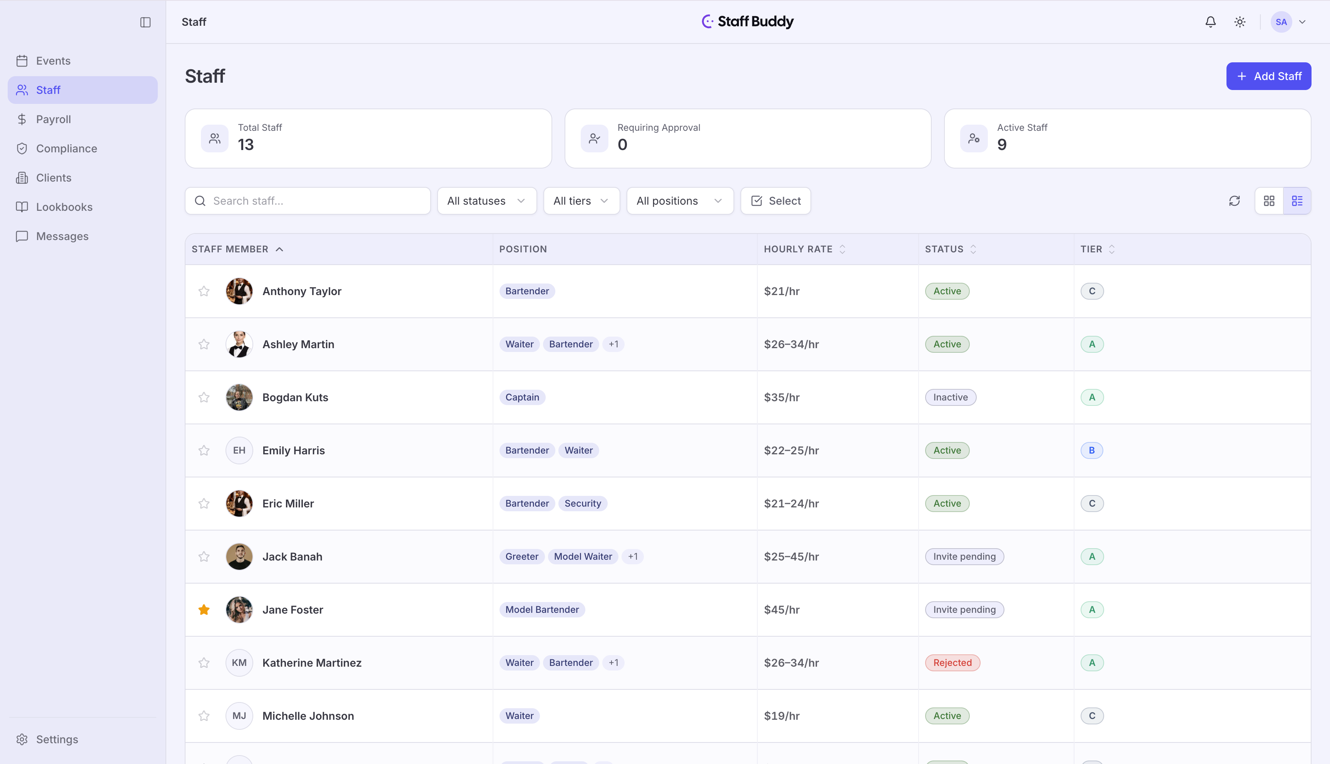Switch to list view

click(x=1297, y=201)
